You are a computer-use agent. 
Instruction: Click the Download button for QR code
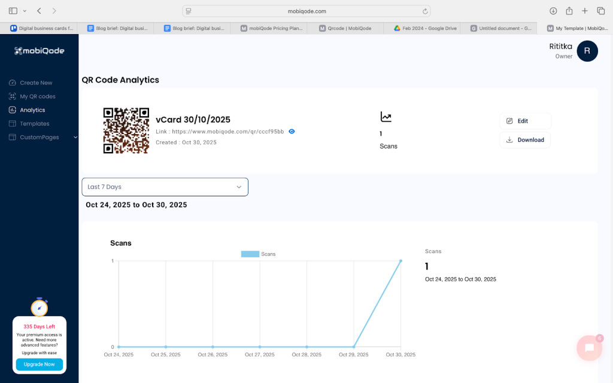(x=525, y=140)
